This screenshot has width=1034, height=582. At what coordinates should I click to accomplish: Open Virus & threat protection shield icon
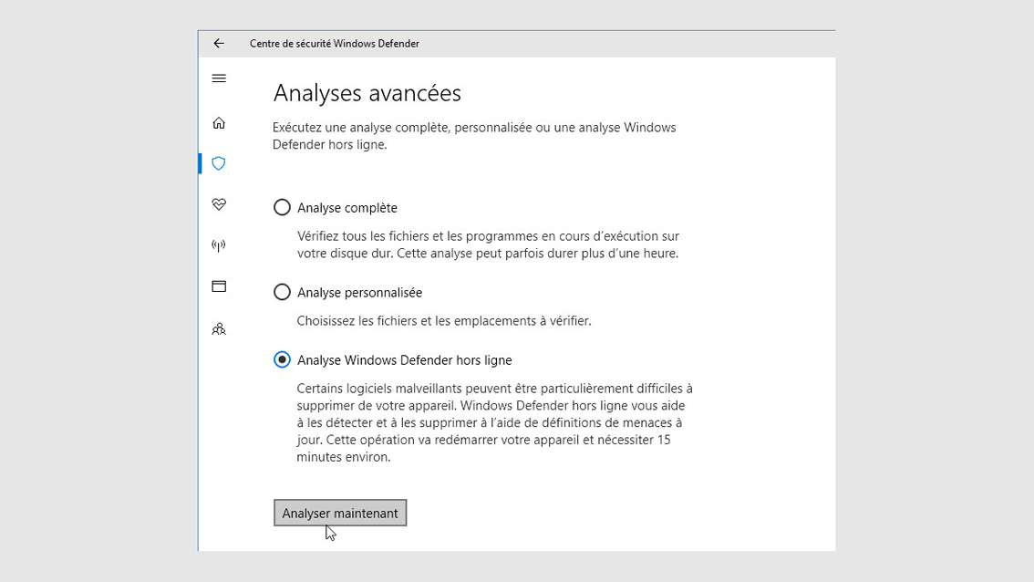(x=219, y=163)
